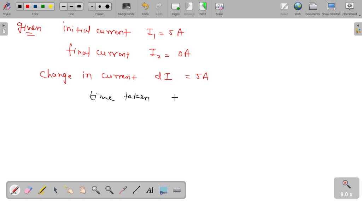Enable the hand scroll tool

click(x=82, y=190)
